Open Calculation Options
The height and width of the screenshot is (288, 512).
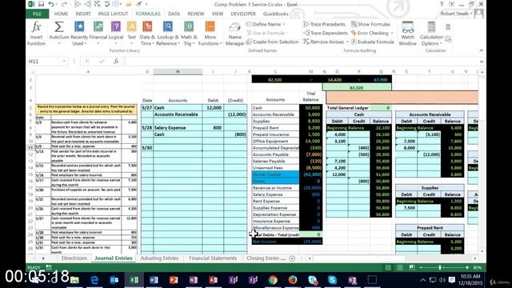click(x=431, y=34)
